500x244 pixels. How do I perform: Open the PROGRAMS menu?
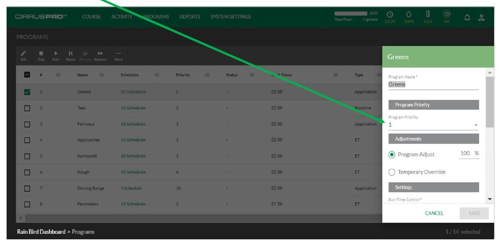tap(156, 17)
